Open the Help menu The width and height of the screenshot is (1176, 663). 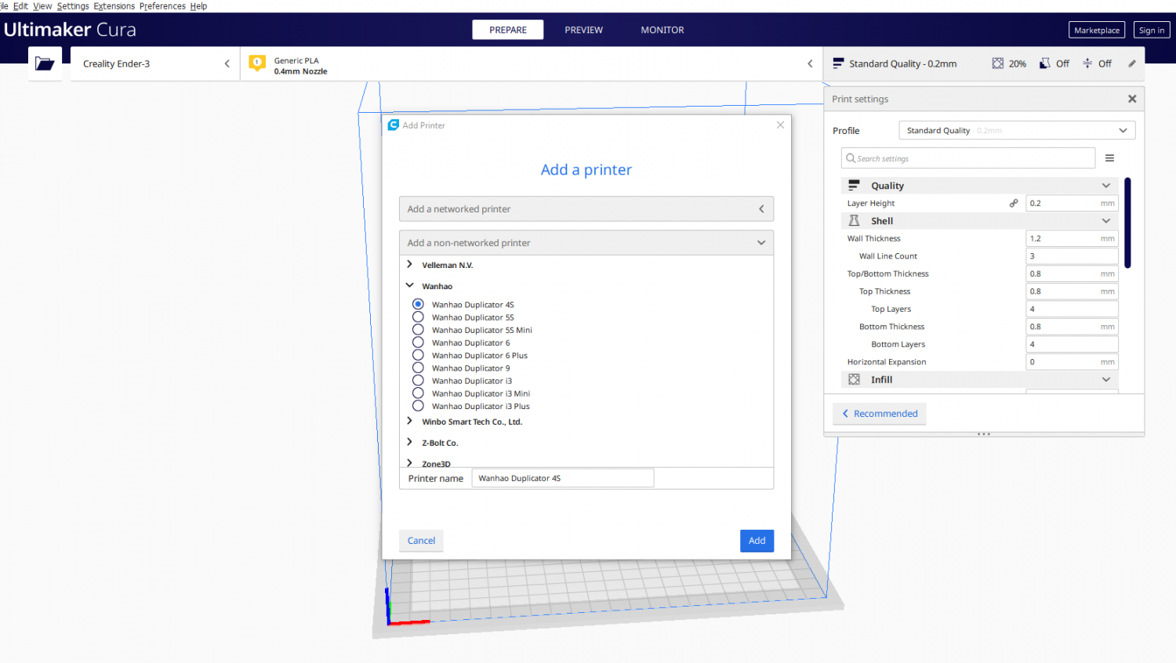(x=198, y=6)
